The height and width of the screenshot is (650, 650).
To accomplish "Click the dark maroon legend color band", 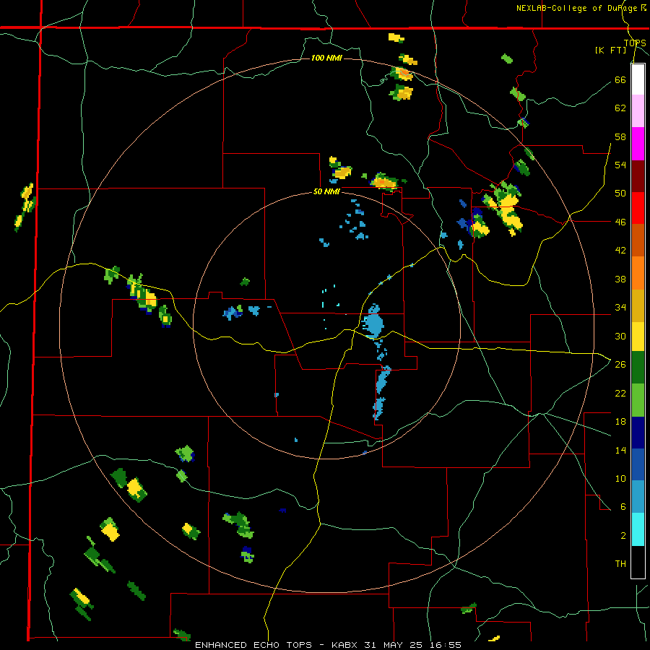I will [638, 175].
